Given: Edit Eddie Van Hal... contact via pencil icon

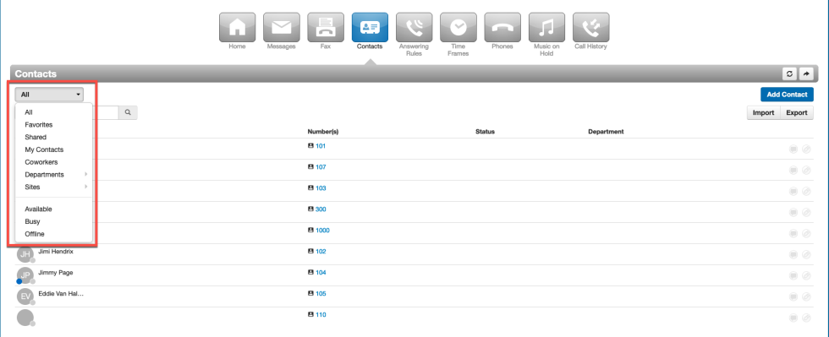Looking at the screenshot, I should [806, 296].
